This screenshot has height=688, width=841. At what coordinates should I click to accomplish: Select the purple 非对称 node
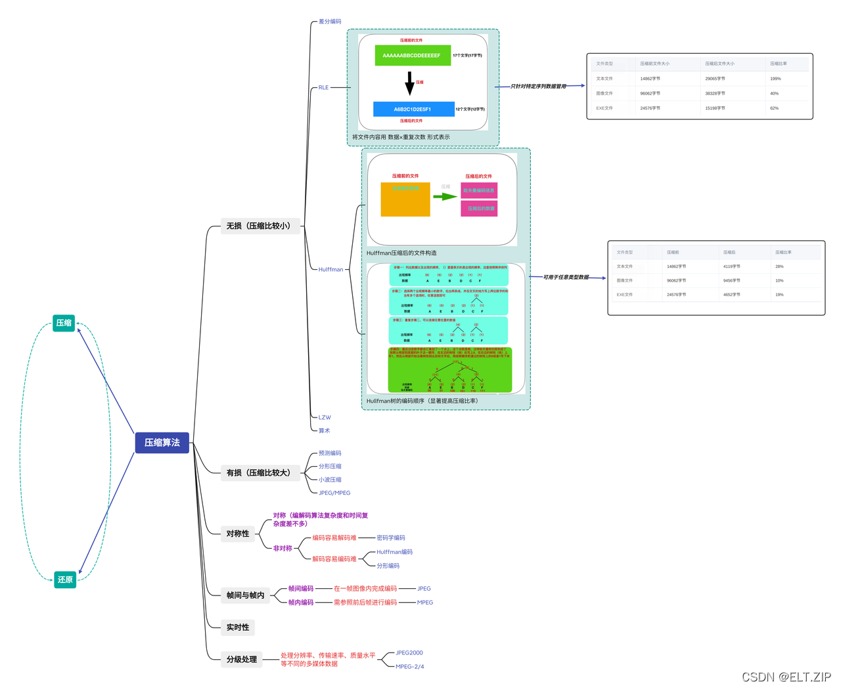click(283, 548)
